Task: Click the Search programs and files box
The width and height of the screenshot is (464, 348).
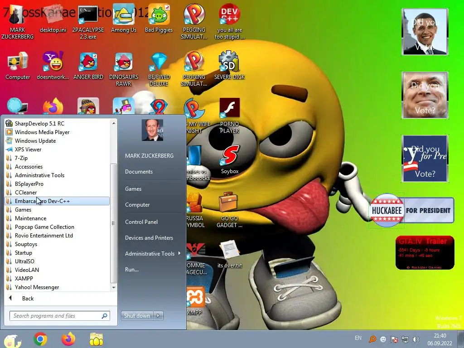Action: (x=59, y=316)
